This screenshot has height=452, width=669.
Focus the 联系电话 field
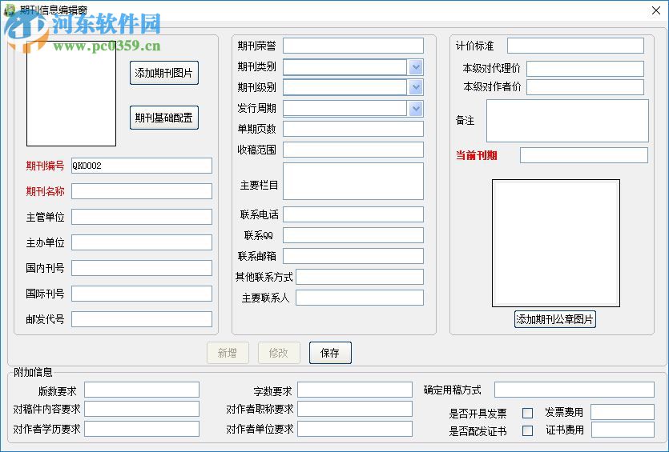tap(353, 214)
